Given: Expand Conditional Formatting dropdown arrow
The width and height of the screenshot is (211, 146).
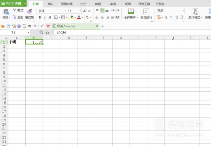Looking at the screenshot, I should (x=202, y=17).
